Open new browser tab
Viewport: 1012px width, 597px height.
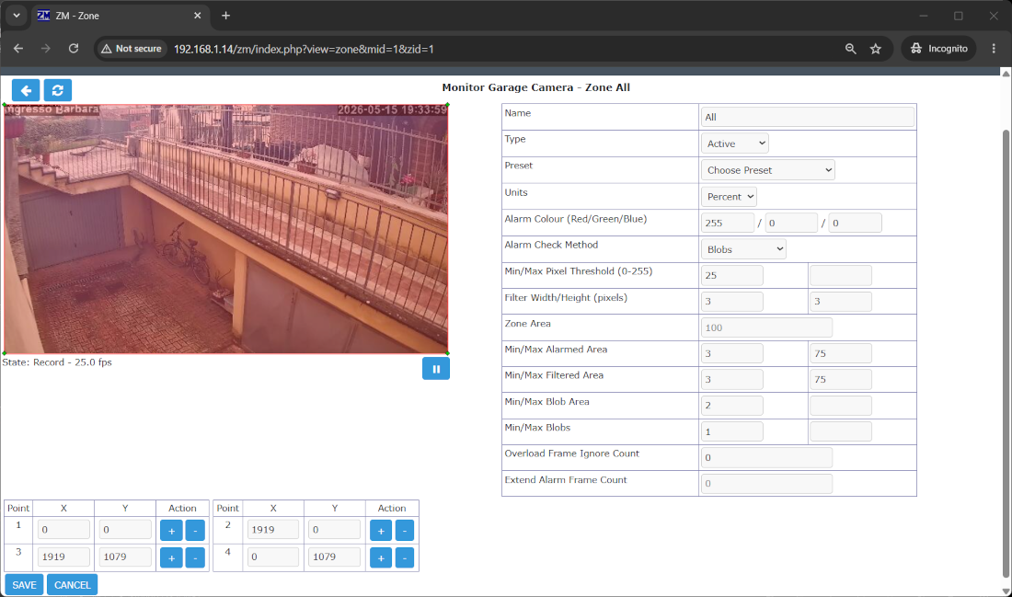click(x=226, y=16)
